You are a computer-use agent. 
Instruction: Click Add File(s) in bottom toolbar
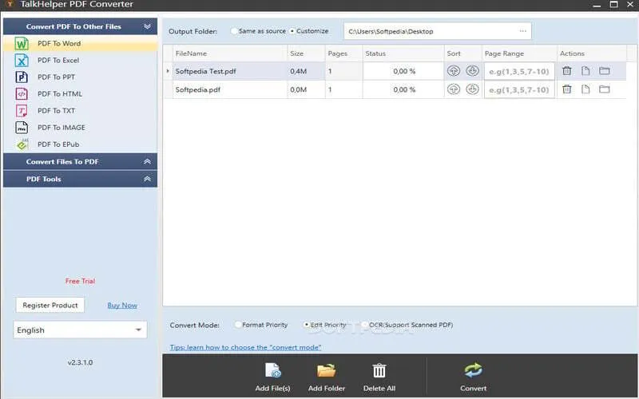[272, 377]
